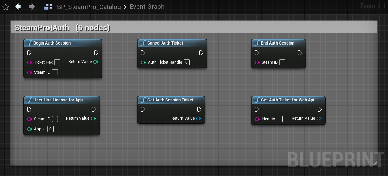
Task: Click the favorites star icon
Action: (5, 7)
